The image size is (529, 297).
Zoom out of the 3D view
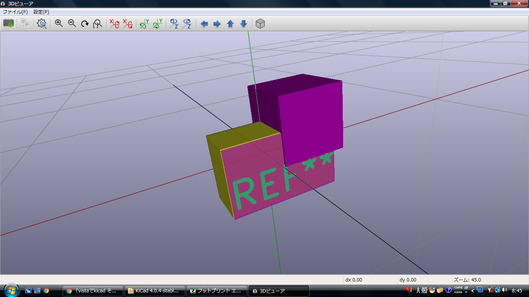[72, 24]
